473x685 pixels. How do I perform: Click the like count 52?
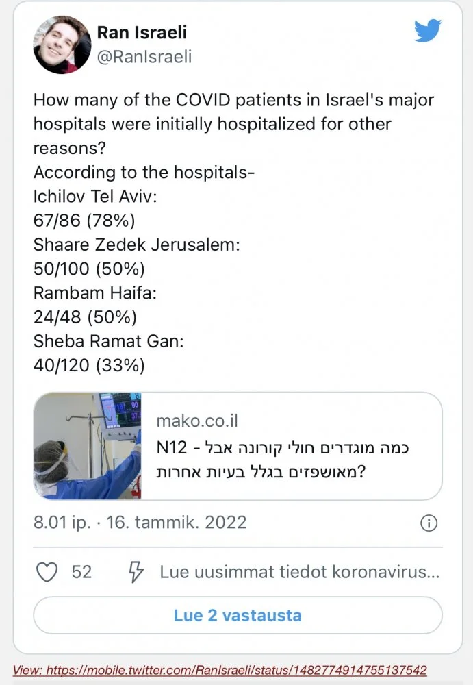point(81,572)
